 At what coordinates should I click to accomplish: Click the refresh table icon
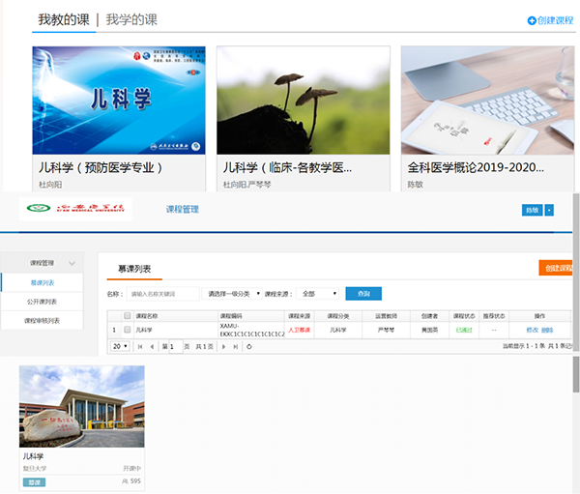[250, 346]
